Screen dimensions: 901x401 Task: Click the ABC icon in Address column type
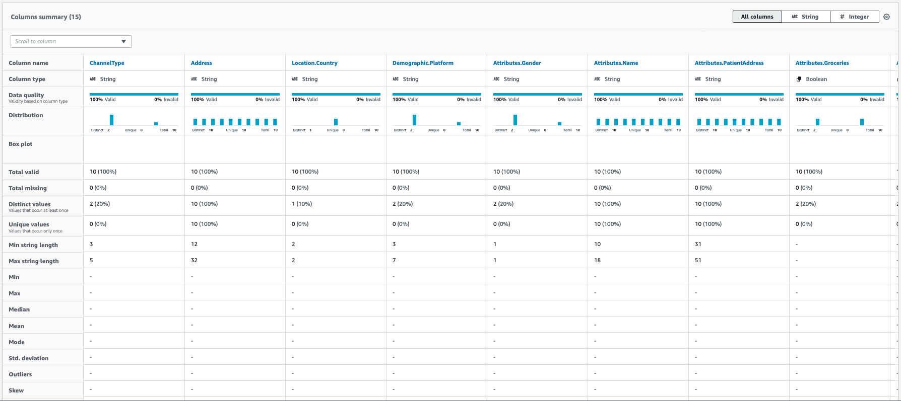click(x=194, y=79)
